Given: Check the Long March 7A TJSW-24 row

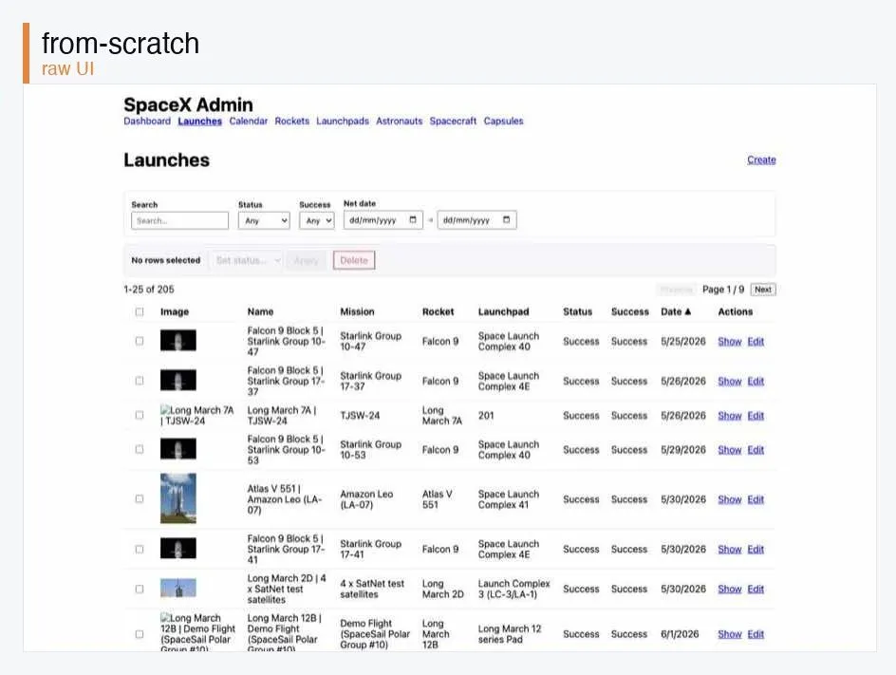Looking at the screenshot, I should pyautogui.click(x=140, y=415).
